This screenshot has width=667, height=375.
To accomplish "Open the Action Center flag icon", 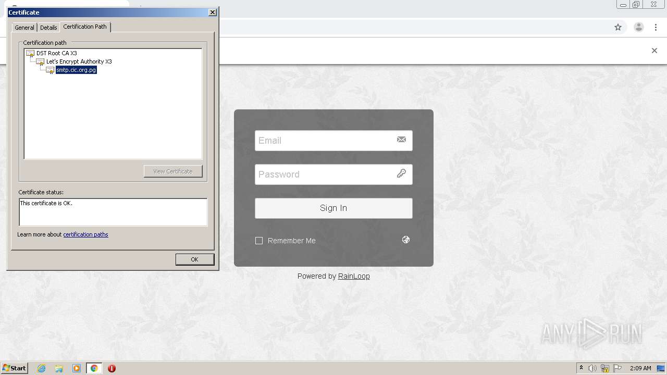I will tap(617, 368).
